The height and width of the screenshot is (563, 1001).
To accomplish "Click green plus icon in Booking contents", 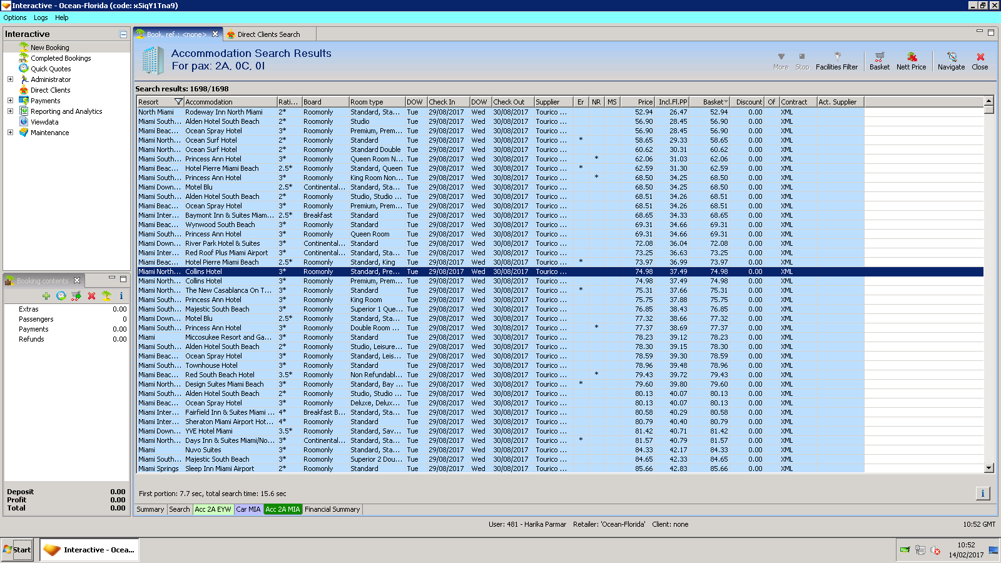I will point(46,296).
